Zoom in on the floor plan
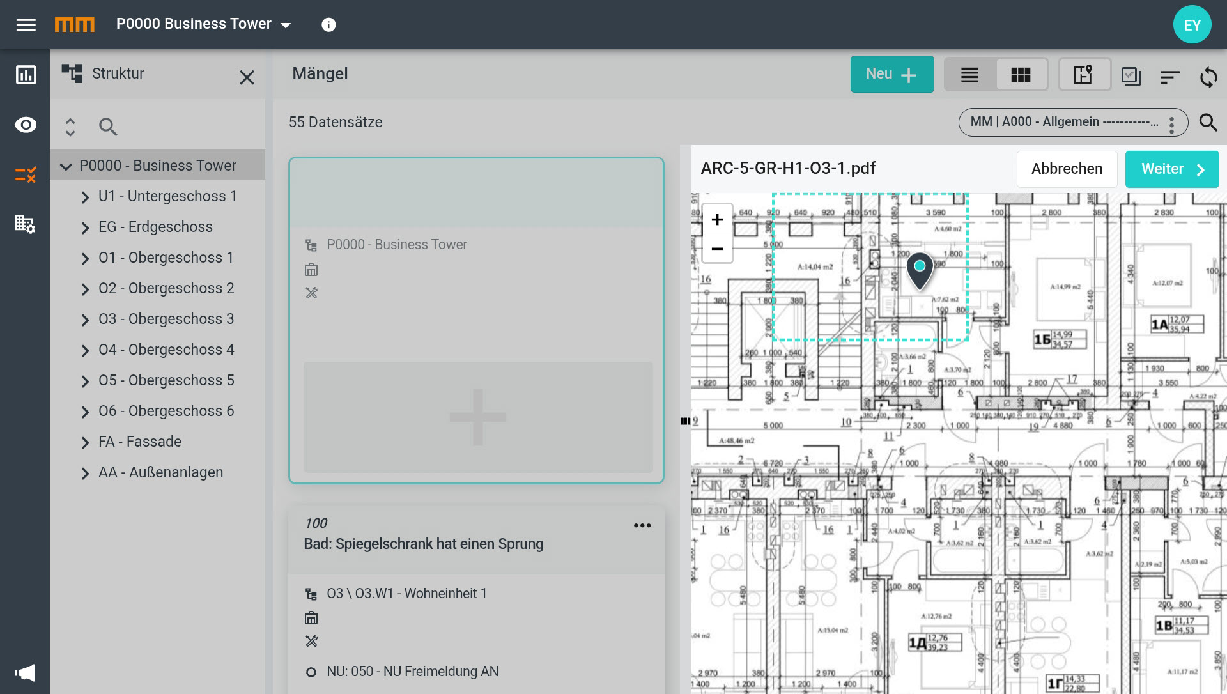1227x694 pixels. (717, 220)
